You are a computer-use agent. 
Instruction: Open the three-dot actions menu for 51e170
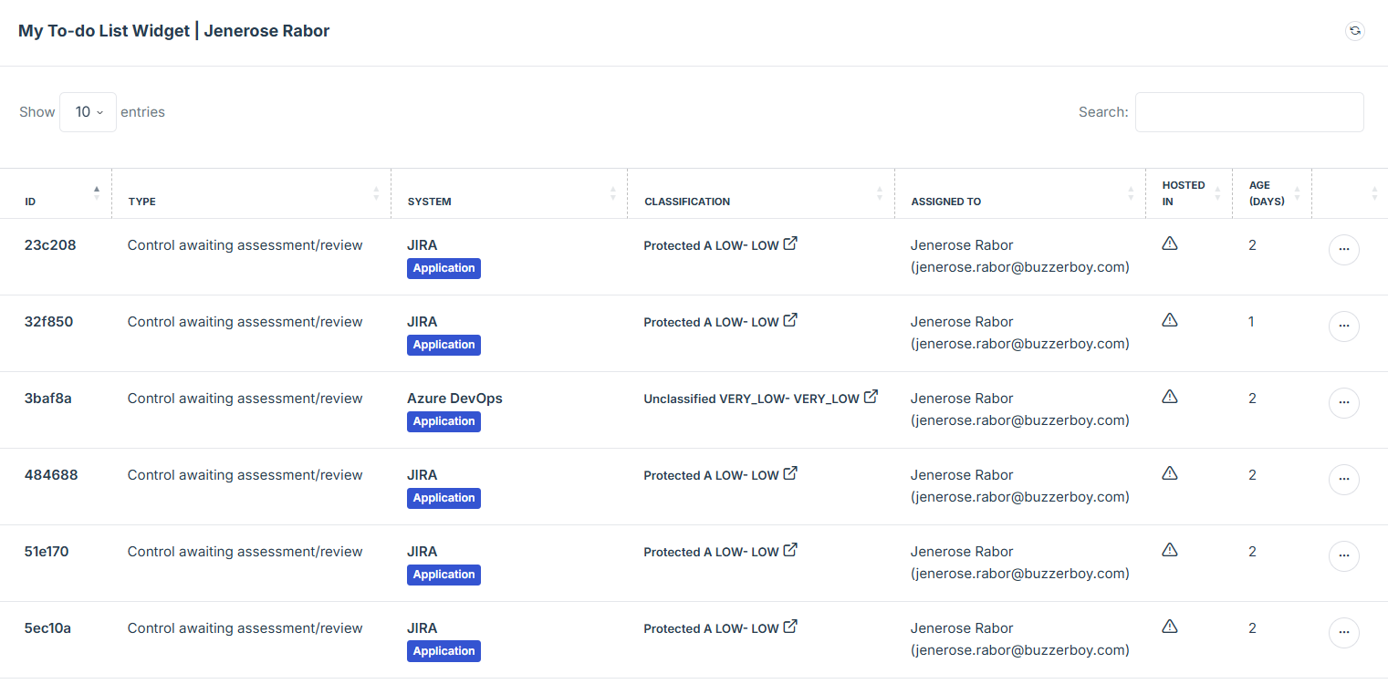(x=1343, y=556)
